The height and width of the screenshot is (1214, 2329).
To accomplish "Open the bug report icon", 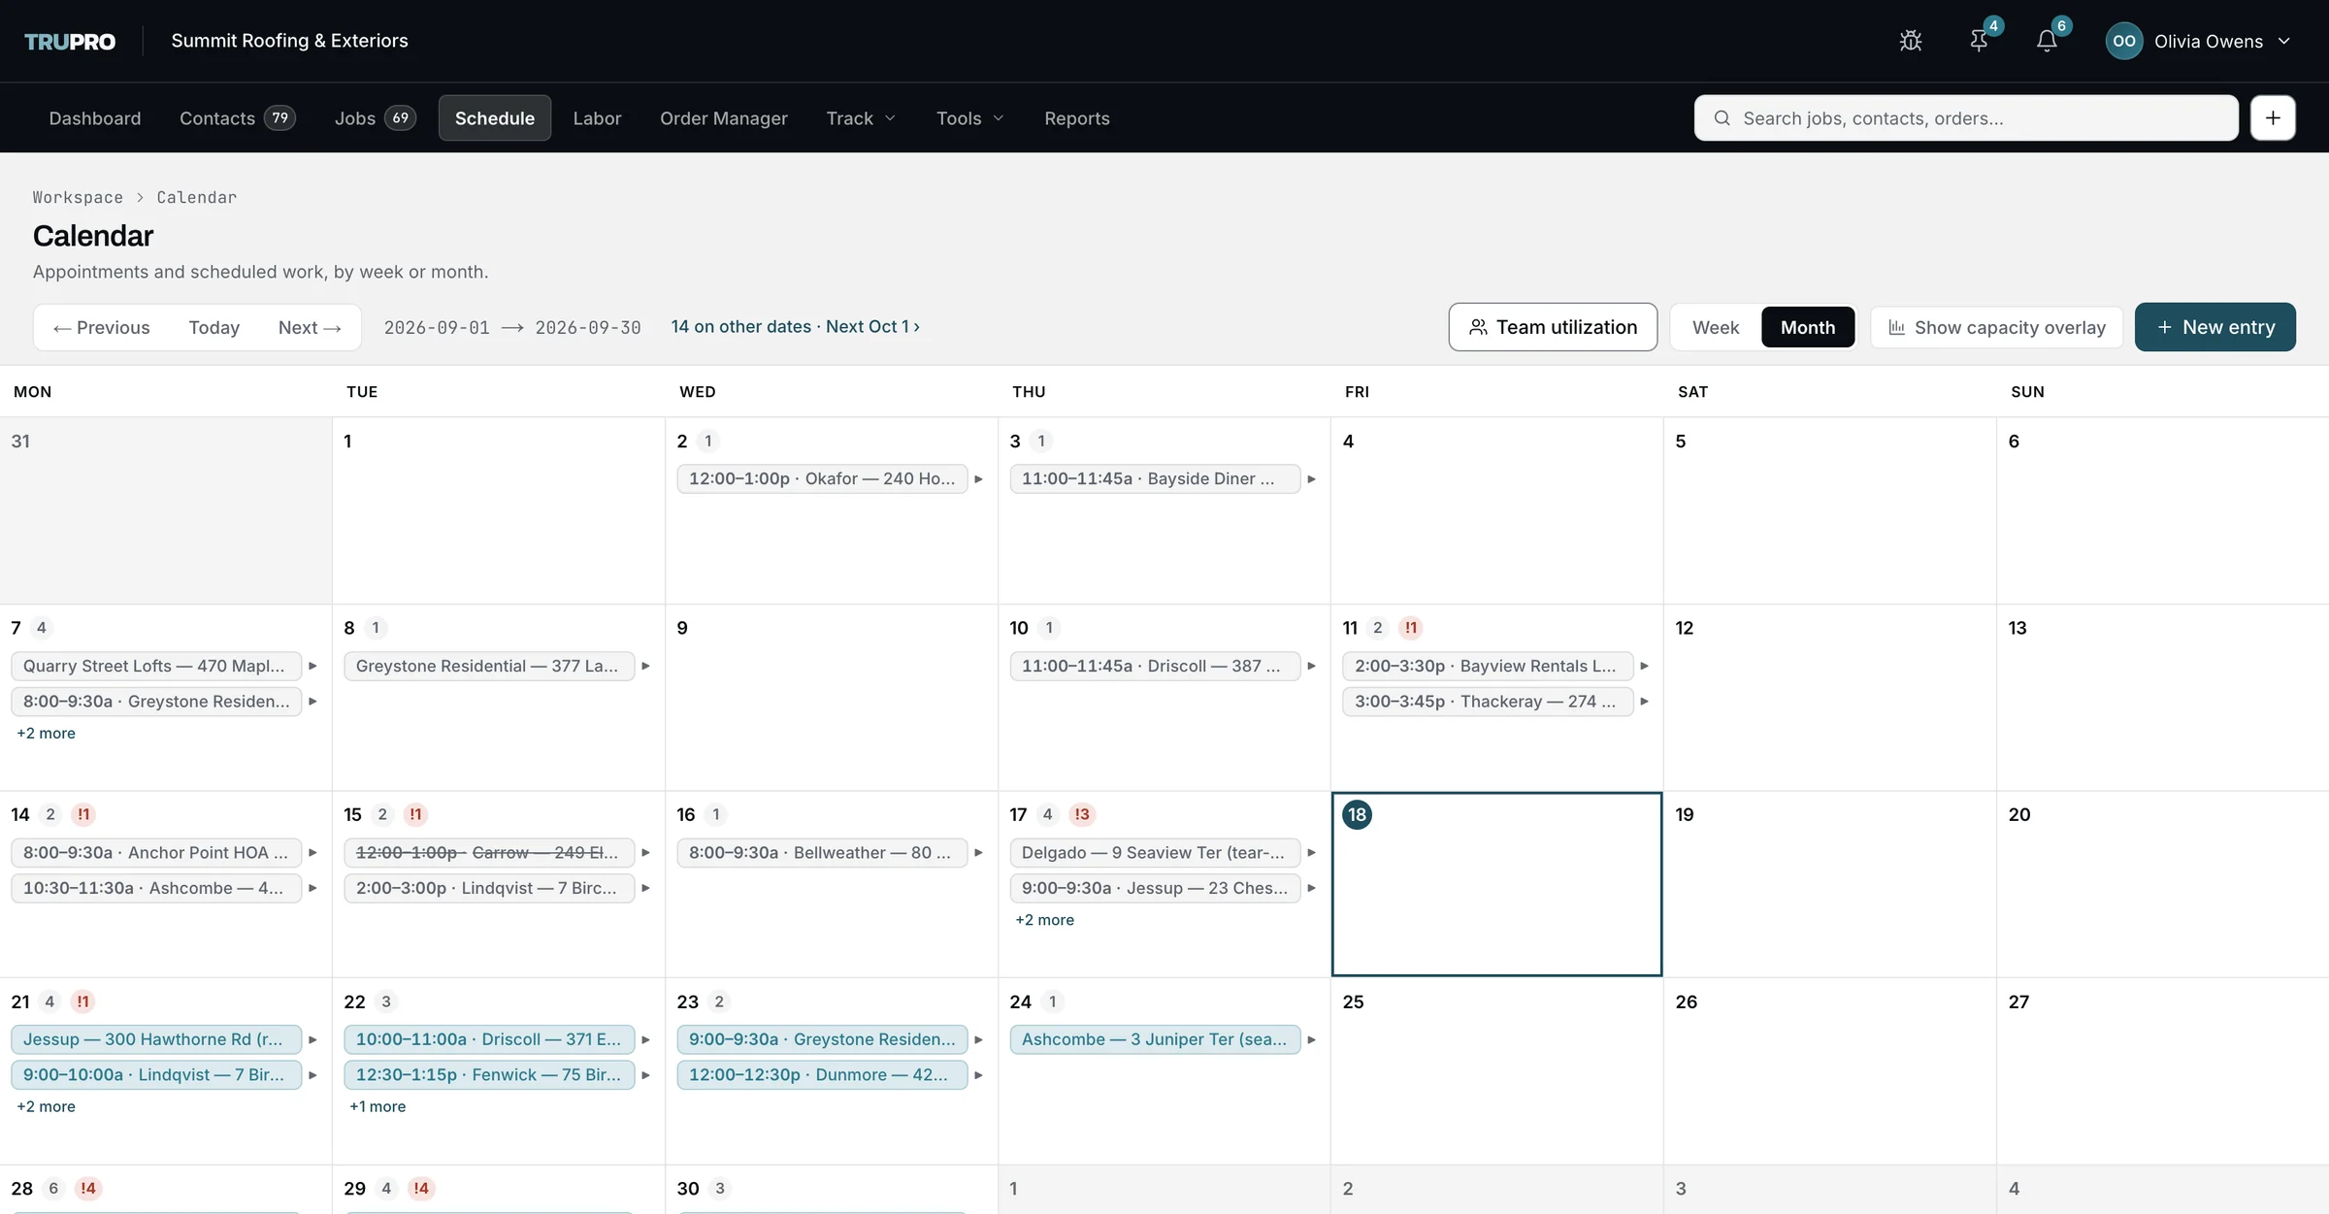I will pyautogui.click(x=1911, y=41).
